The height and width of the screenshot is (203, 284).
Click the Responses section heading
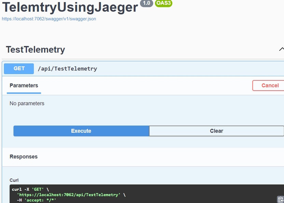(24, 157)
